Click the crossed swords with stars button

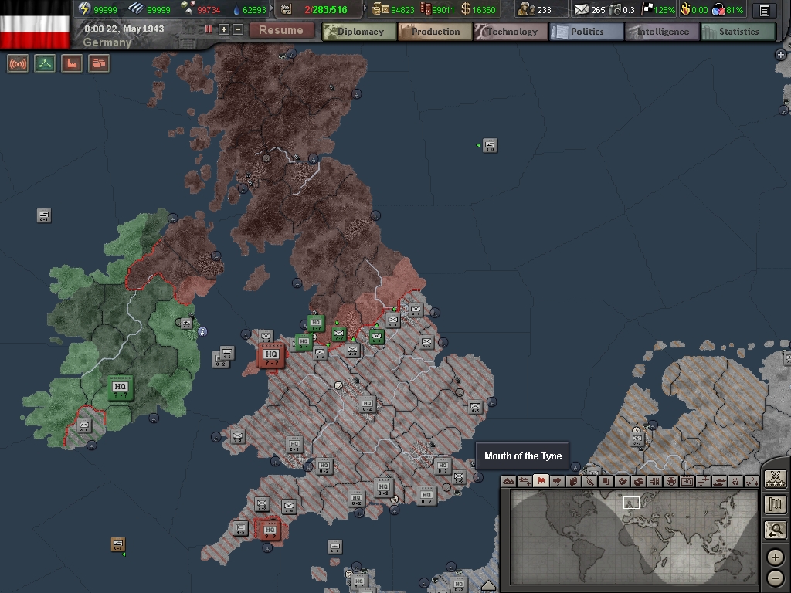click(x=776, y=479)
